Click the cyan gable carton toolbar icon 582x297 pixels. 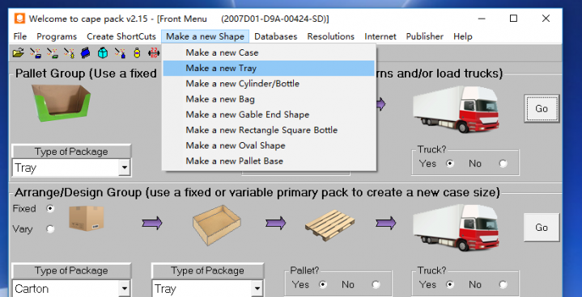[x=103, y=53]
